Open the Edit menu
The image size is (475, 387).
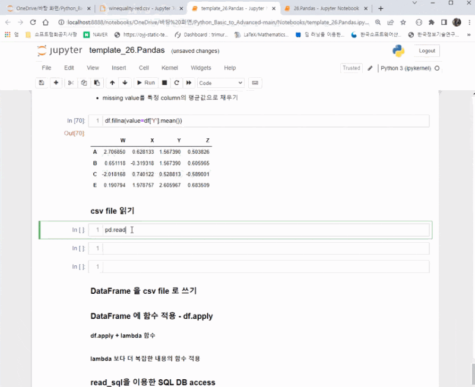click(x=69, y=68)
